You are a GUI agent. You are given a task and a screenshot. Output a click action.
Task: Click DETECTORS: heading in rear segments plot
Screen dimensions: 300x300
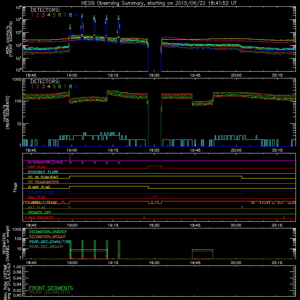tap(45, 81)
